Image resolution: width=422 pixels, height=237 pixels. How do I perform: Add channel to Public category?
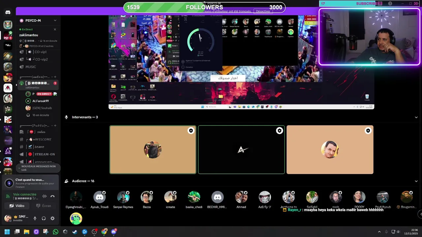pyautogui.click(x=55, y=125)
